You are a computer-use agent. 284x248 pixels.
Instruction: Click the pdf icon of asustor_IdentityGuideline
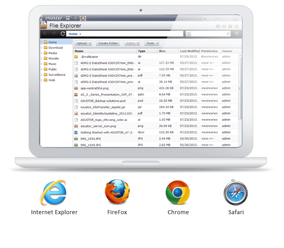point(76,113)
